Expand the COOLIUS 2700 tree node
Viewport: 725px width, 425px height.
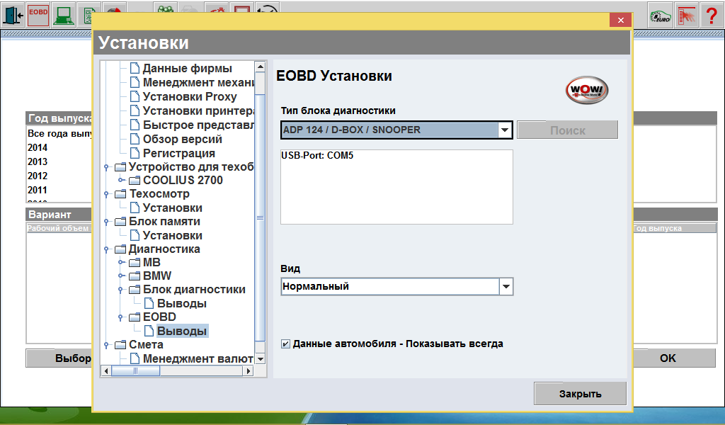[120, 180]
